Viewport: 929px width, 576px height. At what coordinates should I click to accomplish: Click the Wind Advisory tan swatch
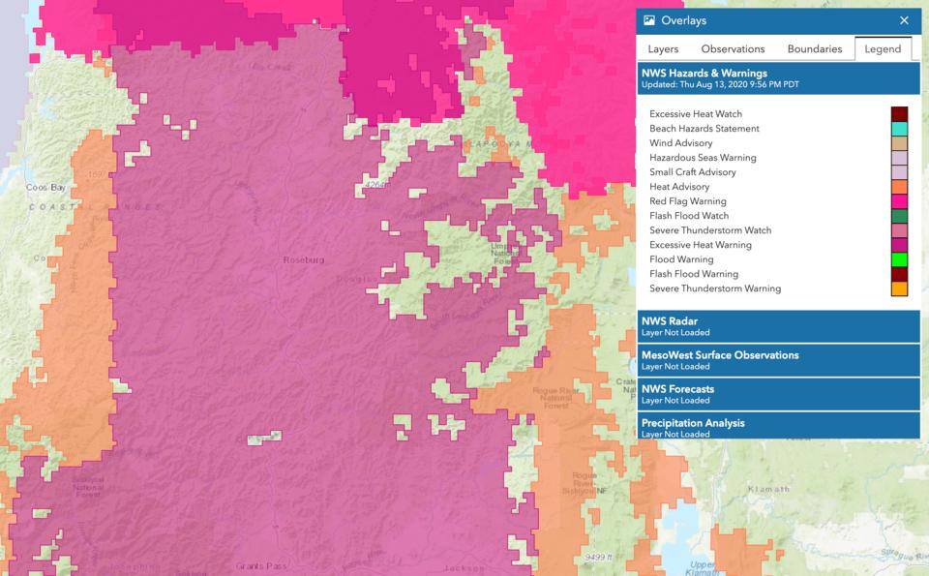click(899, 143)
